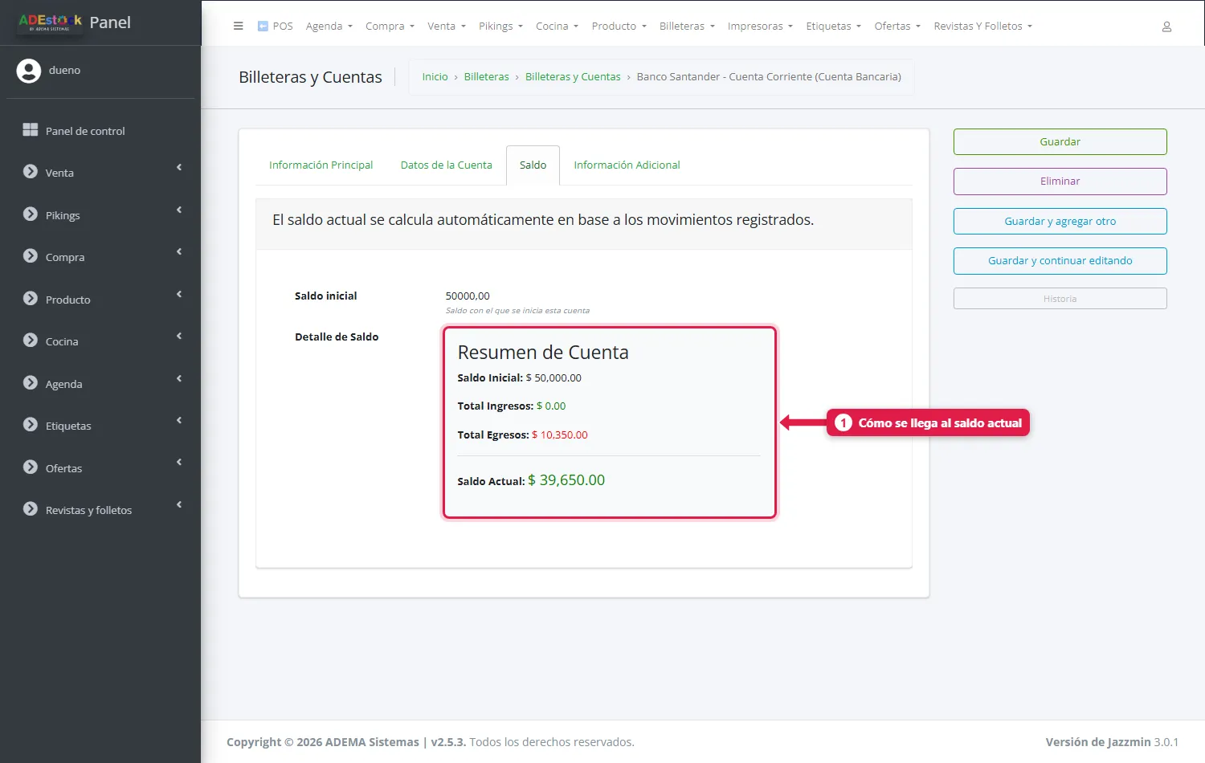
Task: Expand the Pikings sidebar chevron
Action: (179, 210)
